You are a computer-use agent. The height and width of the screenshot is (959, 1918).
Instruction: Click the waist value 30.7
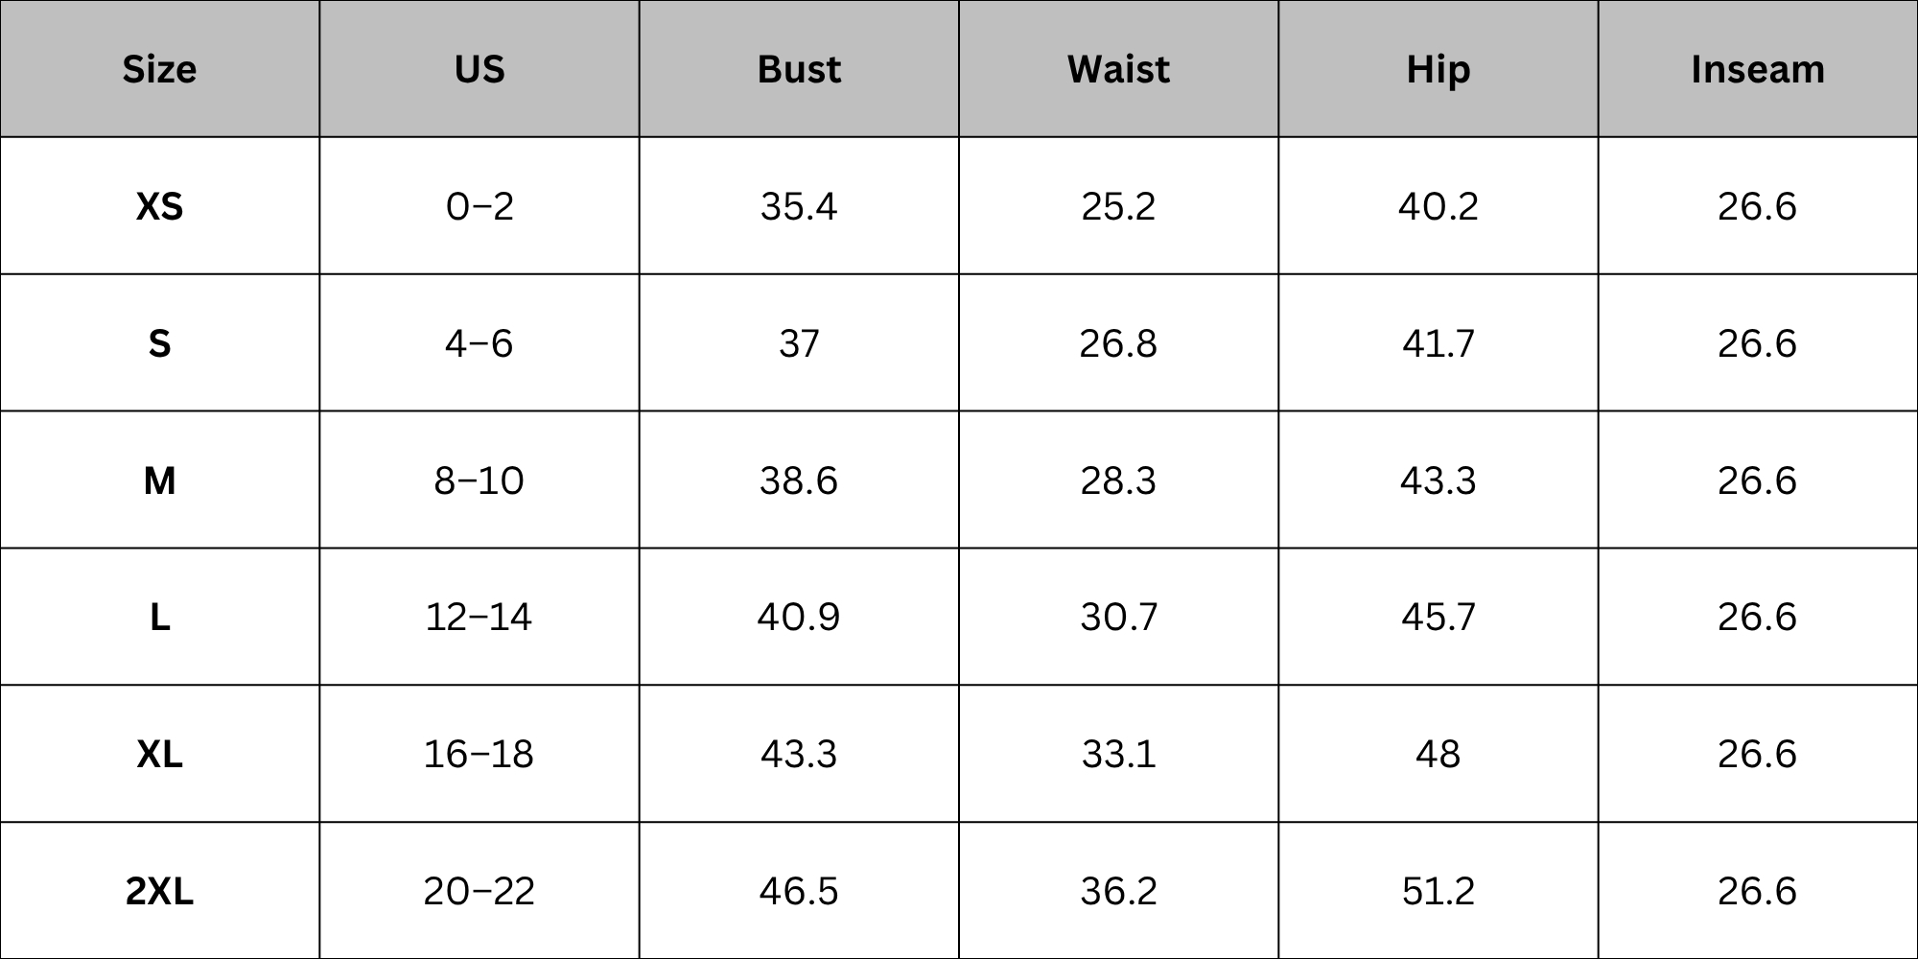point(1118,617)
